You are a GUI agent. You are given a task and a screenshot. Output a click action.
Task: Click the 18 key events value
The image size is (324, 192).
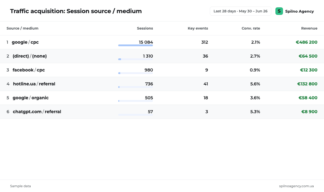[x=206, y=98]
